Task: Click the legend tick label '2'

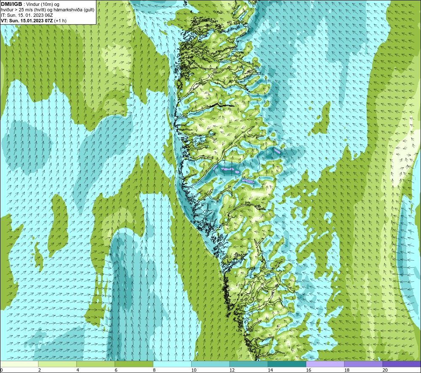Action: click(x=40, y=370)
